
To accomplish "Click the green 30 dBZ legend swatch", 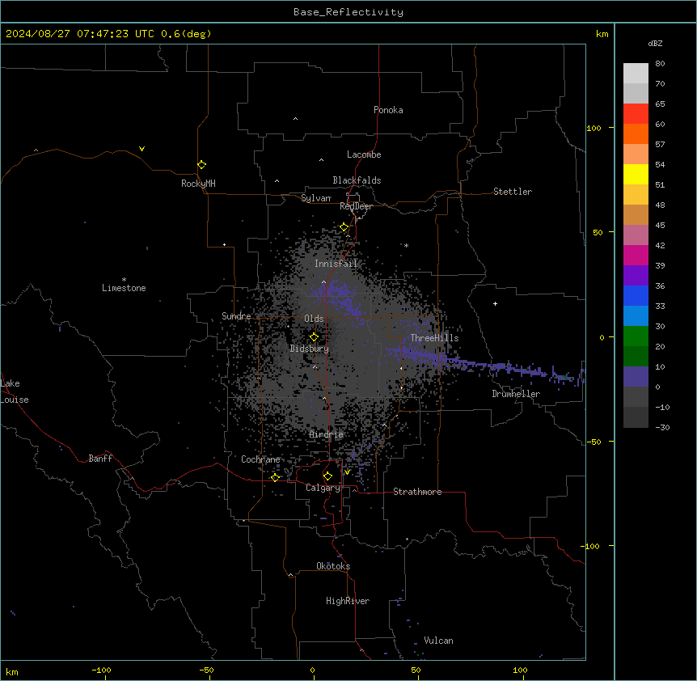I will [636, 336].
